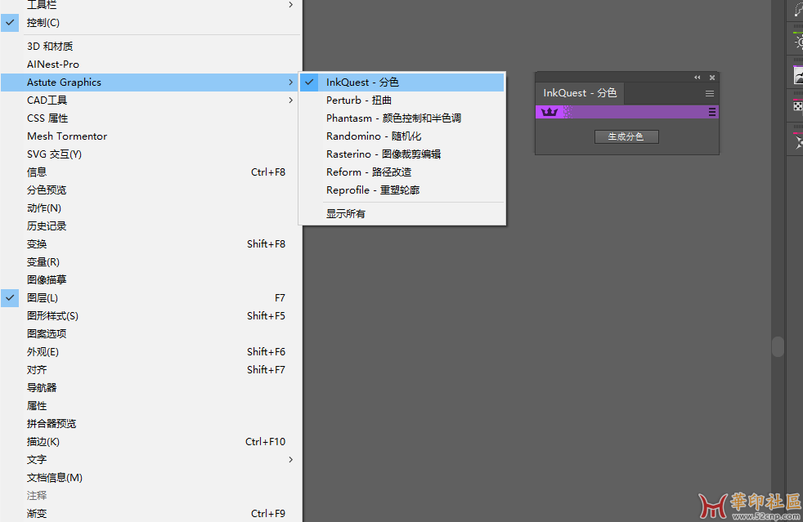Open the 外观(E) panel
This screenshot has height=522, width=803.
(x=150, y=351)
